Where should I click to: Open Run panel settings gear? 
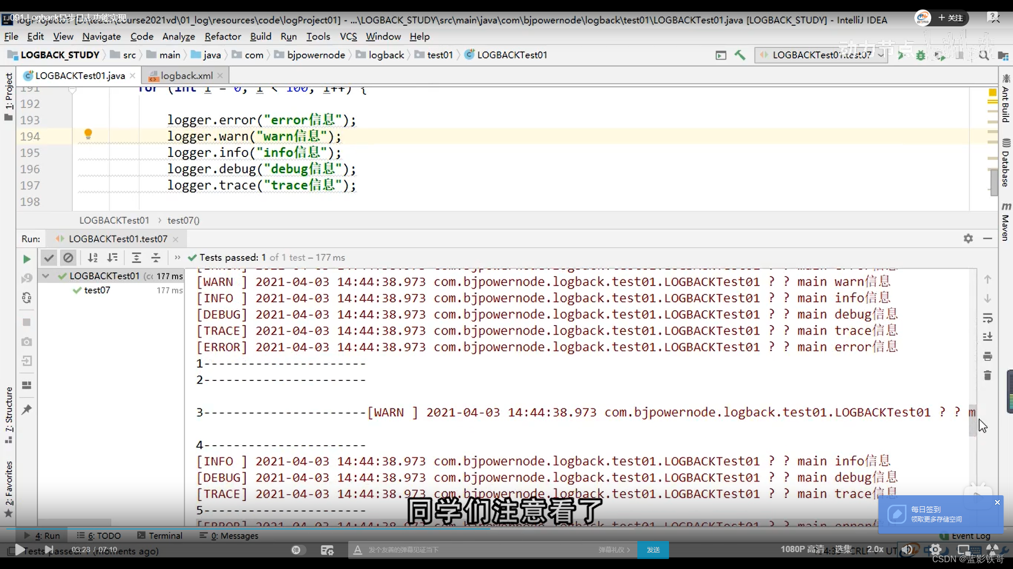click(x=968, y=238)
